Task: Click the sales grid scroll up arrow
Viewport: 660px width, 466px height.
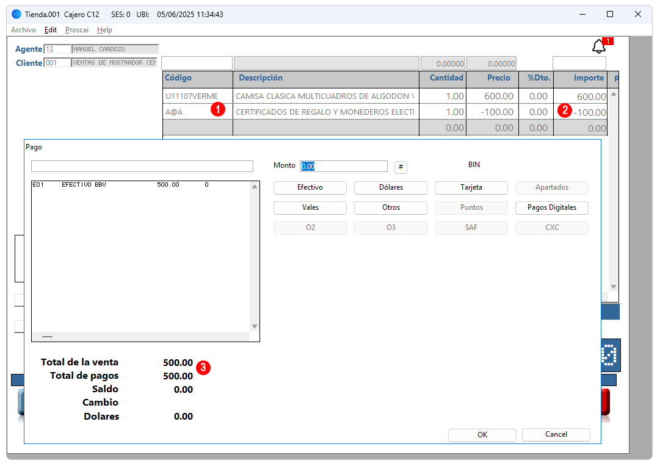Action: pos(614,94)
